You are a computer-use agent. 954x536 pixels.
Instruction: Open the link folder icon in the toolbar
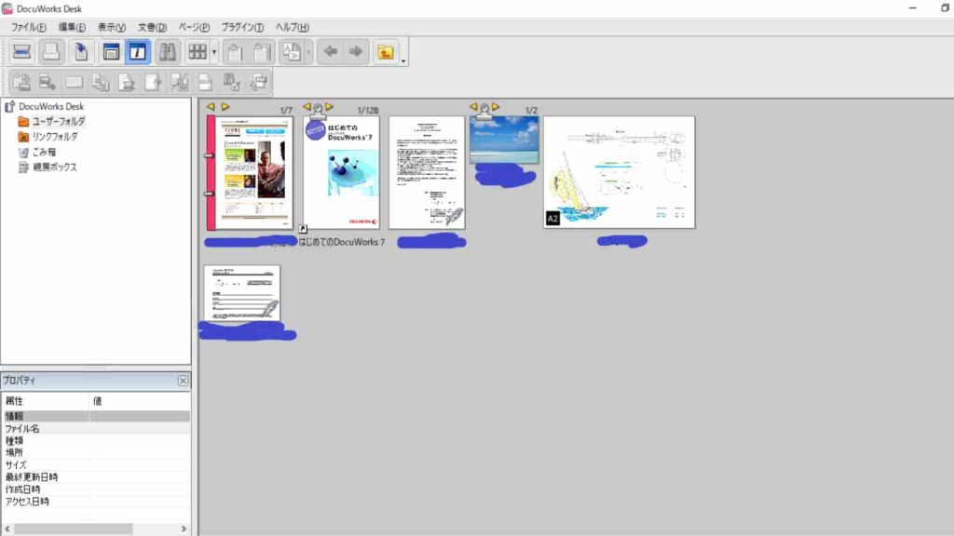pos(387,52)
